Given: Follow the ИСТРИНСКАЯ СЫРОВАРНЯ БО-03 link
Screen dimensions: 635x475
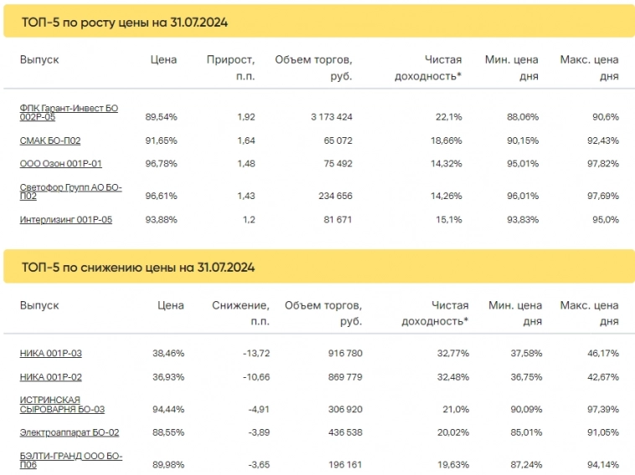Looking at the screenshot, I should pos(62,405).
